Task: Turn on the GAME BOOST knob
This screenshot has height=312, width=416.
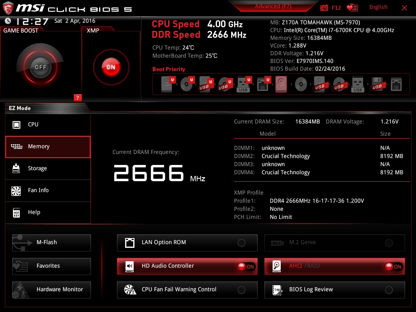Action: [40, 67]
